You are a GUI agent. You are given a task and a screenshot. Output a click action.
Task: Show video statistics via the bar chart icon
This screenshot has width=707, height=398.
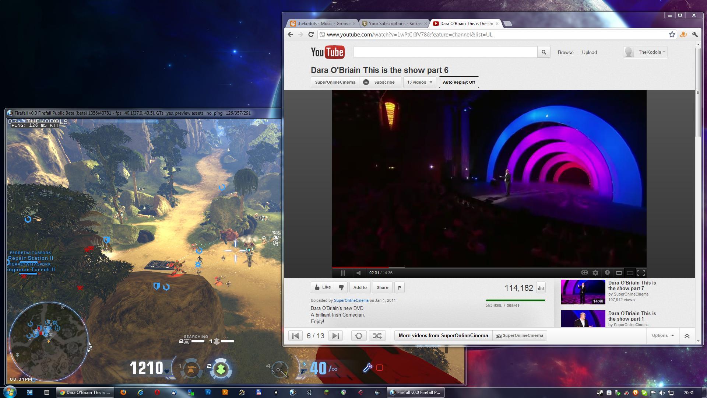(541, 288)
